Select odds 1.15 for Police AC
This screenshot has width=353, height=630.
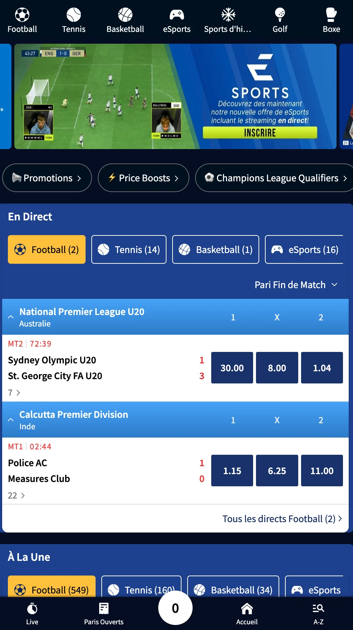(232, 471)
